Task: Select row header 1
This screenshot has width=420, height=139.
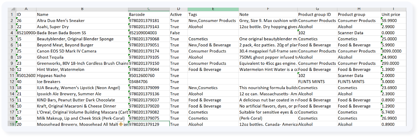Action: (12, 14)
